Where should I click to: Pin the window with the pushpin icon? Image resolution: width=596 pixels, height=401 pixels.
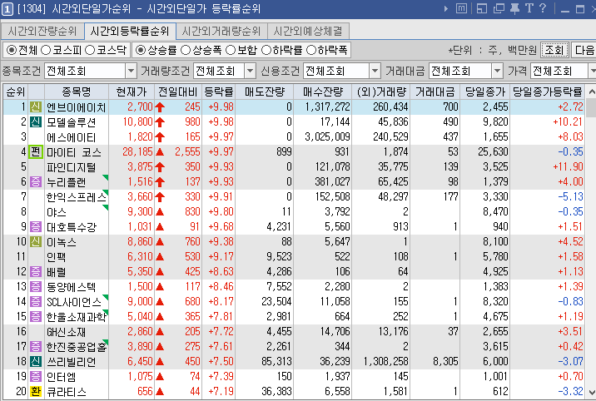pos(514,8)
